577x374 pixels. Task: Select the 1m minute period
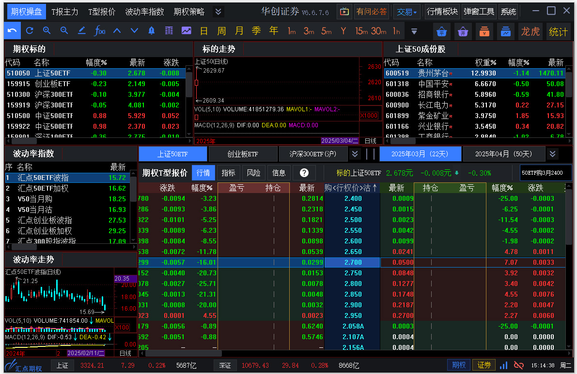point(292,31)
